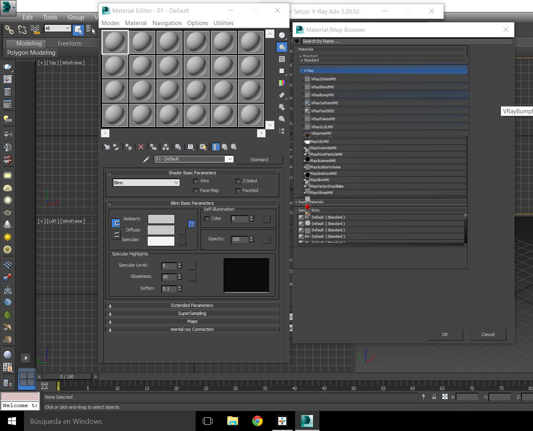533x431 pixels.
Task: Click the Glossiness value field
Action: tap(169, 277)
